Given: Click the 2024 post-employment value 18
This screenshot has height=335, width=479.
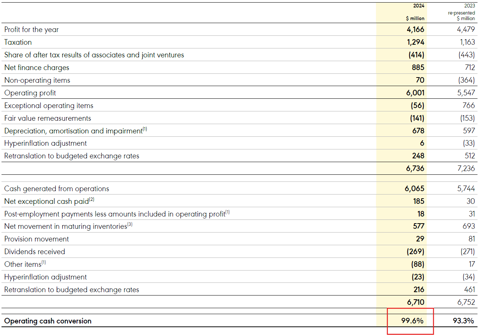Looking at the screenshot, I should 421,214.
